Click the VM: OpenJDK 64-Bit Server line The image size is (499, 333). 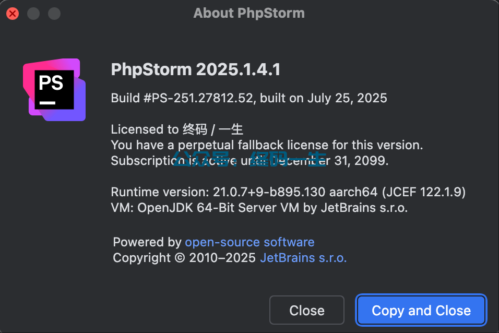pos(259,208)
